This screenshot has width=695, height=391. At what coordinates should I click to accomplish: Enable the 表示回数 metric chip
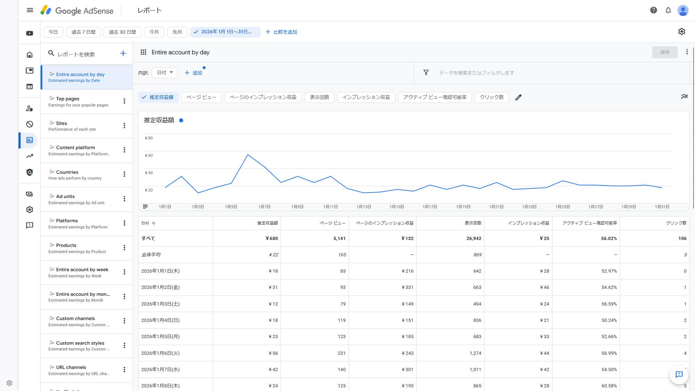point(319,97)
